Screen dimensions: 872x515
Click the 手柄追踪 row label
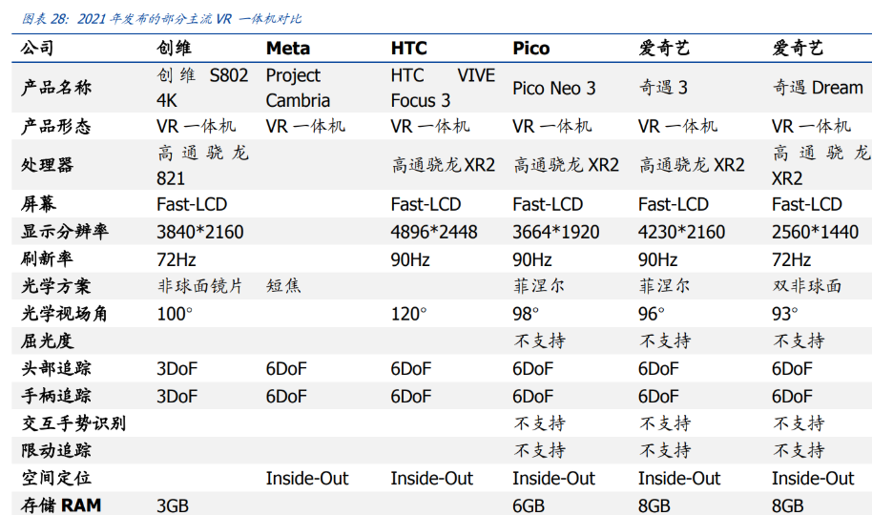click(55, 396)
